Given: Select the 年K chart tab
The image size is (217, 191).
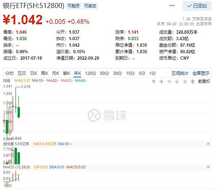Looking at the screenshot, I should click(x=78, y=73).
